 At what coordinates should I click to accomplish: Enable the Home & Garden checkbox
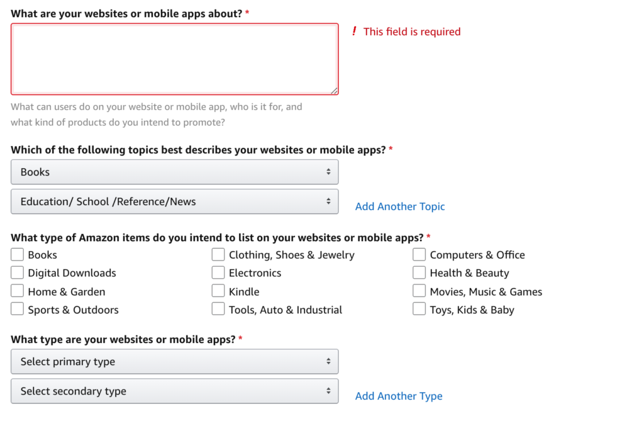(18, 291)
